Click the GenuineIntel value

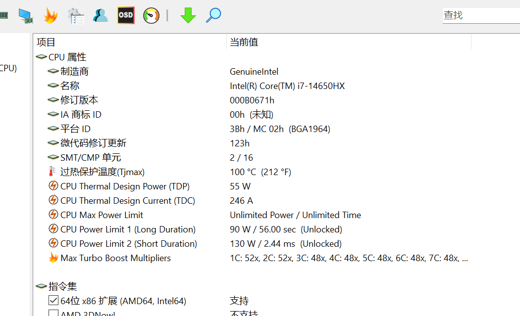click(254, 72)
